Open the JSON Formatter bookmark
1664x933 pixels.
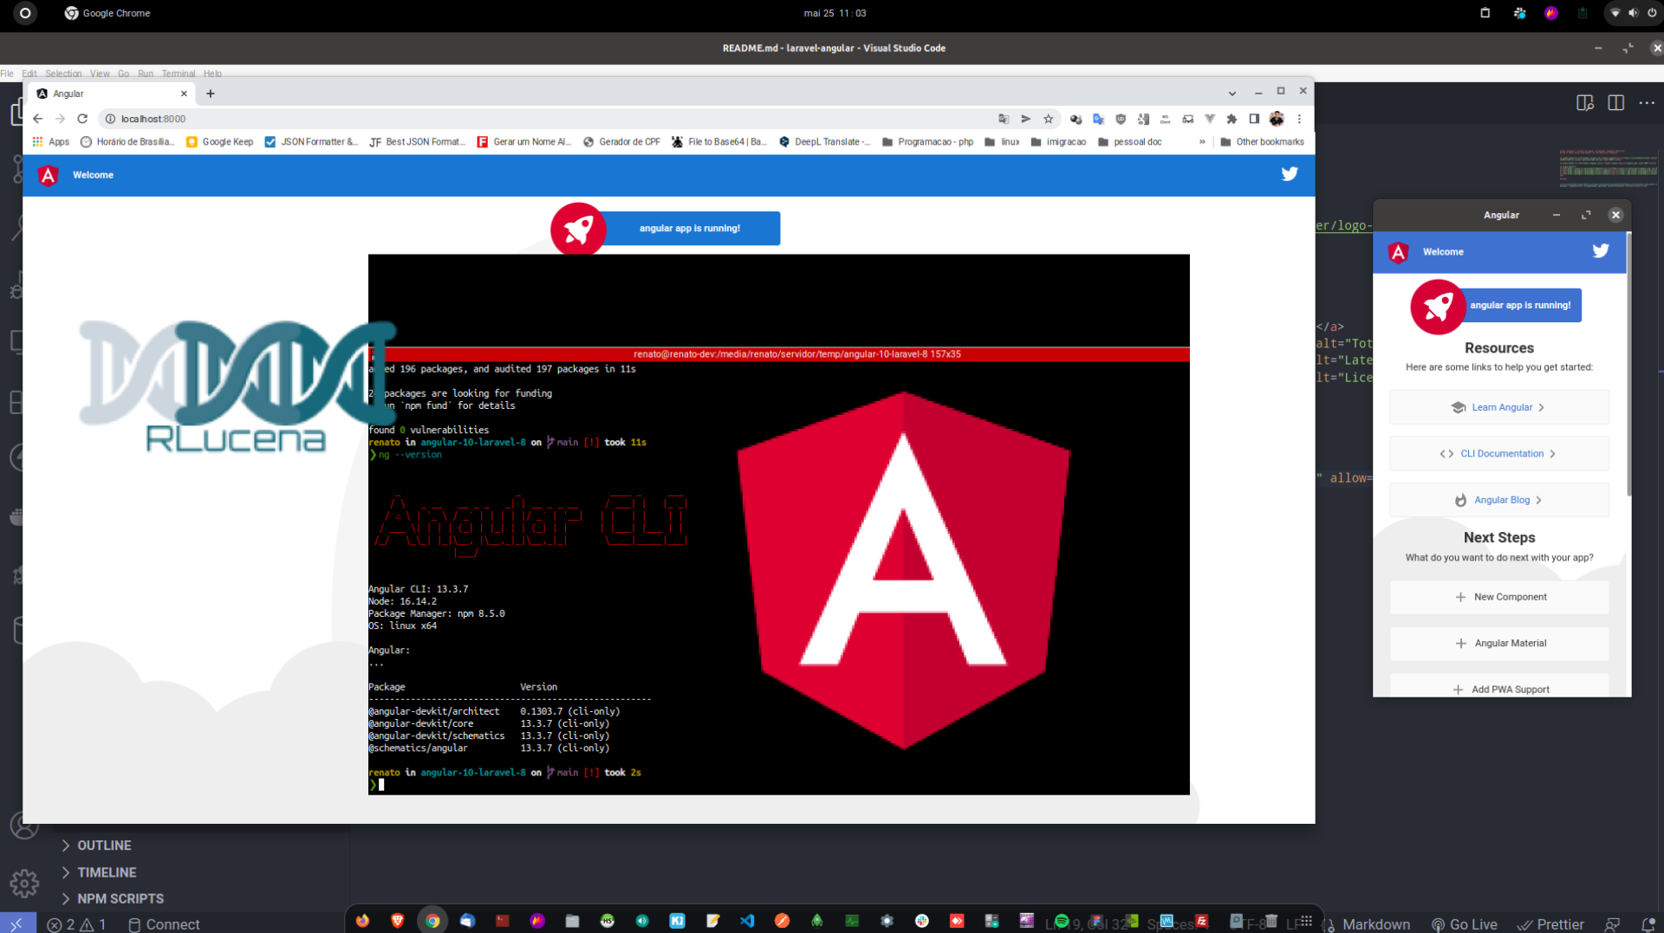tap(311, 142)
